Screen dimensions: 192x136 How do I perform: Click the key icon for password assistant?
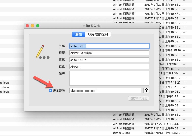point(146,90)
